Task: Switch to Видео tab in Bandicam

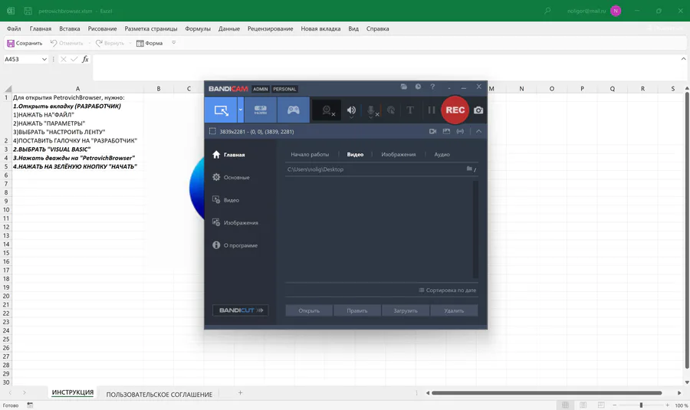Action: (355, 154)
